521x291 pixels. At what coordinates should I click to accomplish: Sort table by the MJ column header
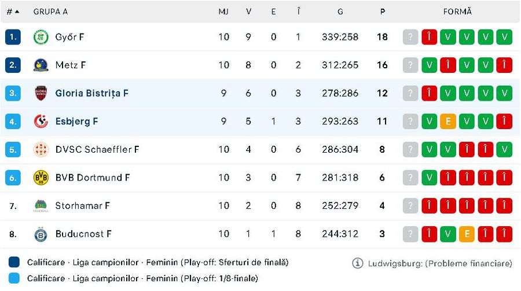pyautogui.click(x=223, y=12)
